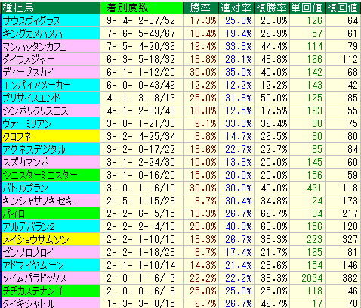Sort by the 複勝率 column header
This screenshot has width=361, height=308.
[271, 8]
